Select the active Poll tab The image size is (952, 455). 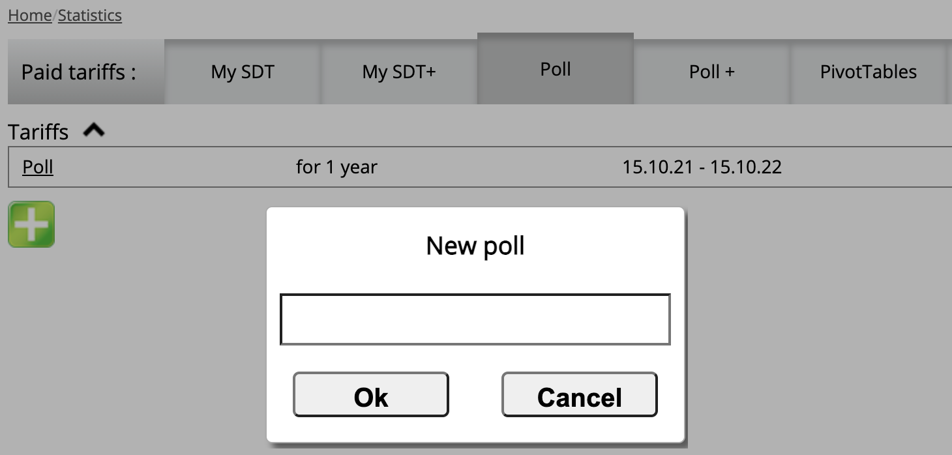click(556, 68)
